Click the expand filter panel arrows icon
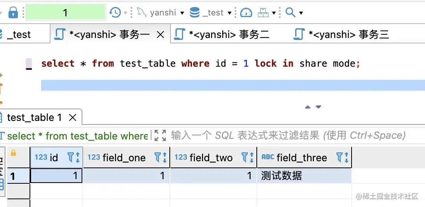425x207 pixels. [160, 135]
